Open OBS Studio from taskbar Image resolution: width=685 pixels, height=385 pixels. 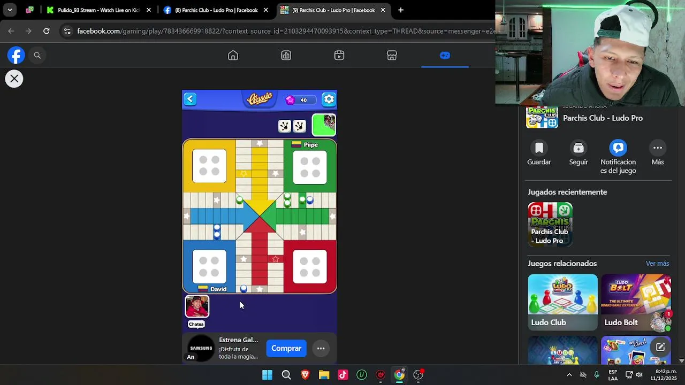point(418,375)
